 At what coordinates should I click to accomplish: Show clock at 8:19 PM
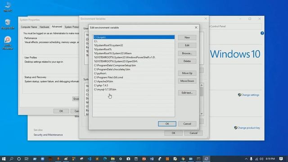pos(270,159)
